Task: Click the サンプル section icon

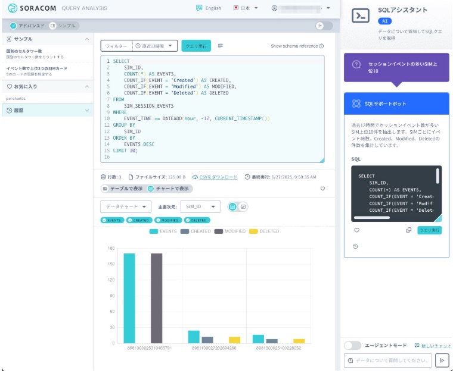Action: (x=10, y=39)
